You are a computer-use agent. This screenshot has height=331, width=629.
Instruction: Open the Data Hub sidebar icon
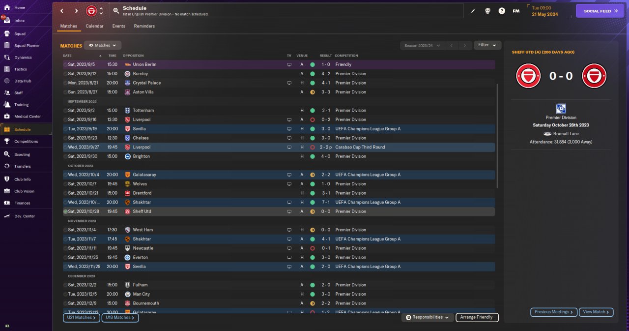(x=7, y=81)
